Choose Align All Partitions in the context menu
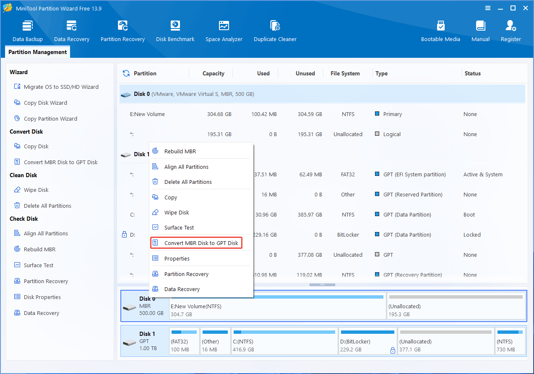Screen dimensions: 534x374 (201, 167)
